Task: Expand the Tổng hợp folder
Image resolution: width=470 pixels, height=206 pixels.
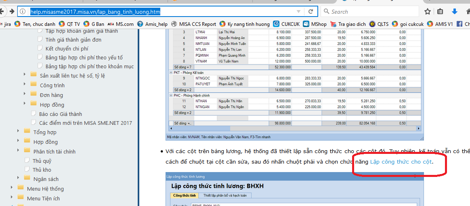Action: coord(18,132)
